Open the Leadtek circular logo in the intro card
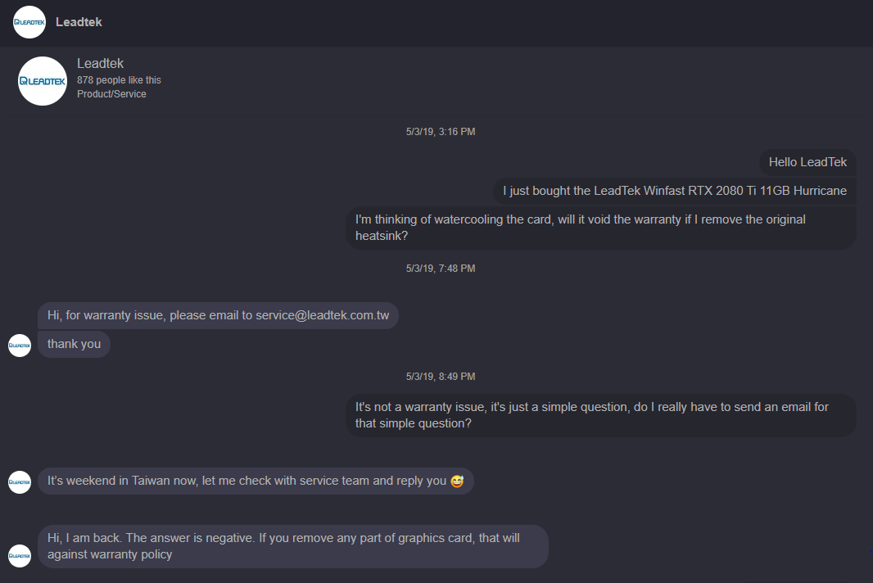873x583 pixels. [42, 80]
